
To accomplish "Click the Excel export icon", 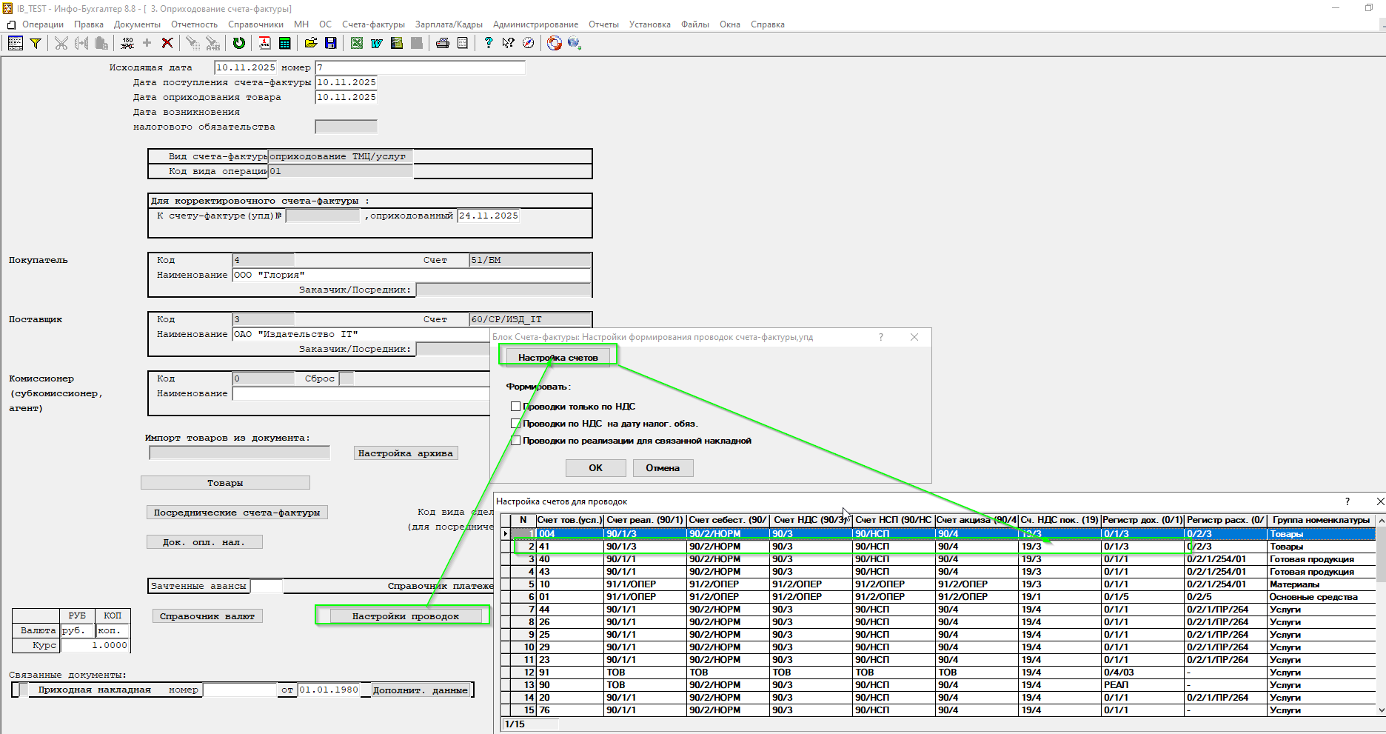I will [x=357, y=43].
